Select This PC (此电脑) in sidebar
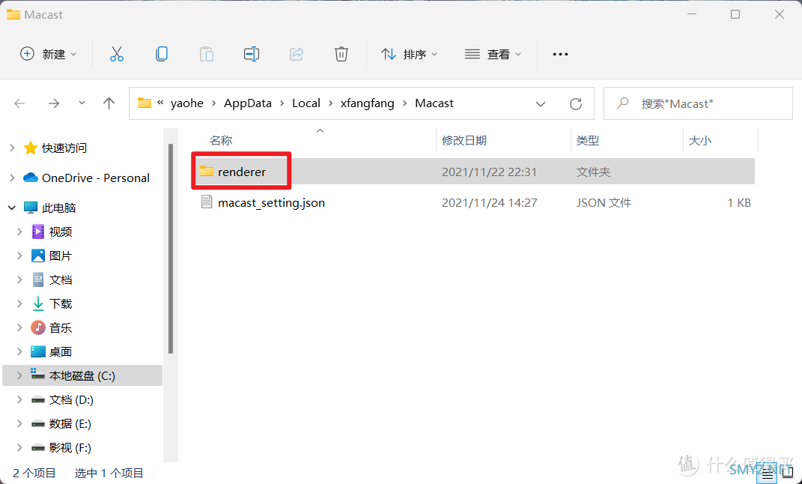Image resolution: width=802 pixels, height=484 pixels. coord(59,208)
